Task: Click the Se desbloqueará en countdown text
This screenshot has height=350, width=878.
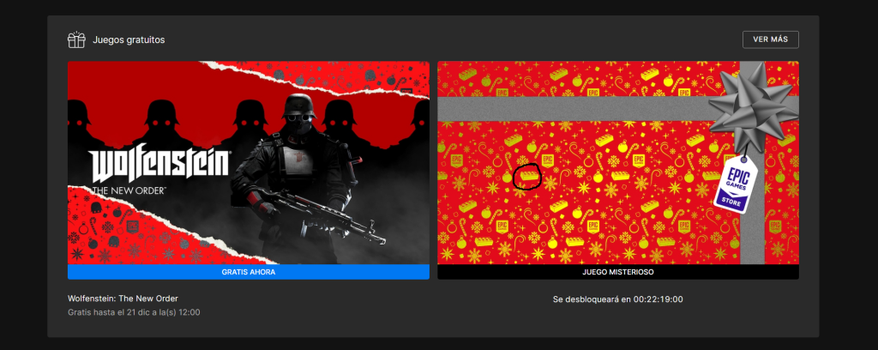Action: 617,299
